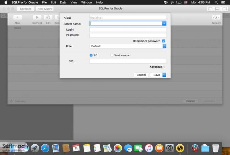
Task: Click Cancel in the connection dialog
Action: click(141, 75)
